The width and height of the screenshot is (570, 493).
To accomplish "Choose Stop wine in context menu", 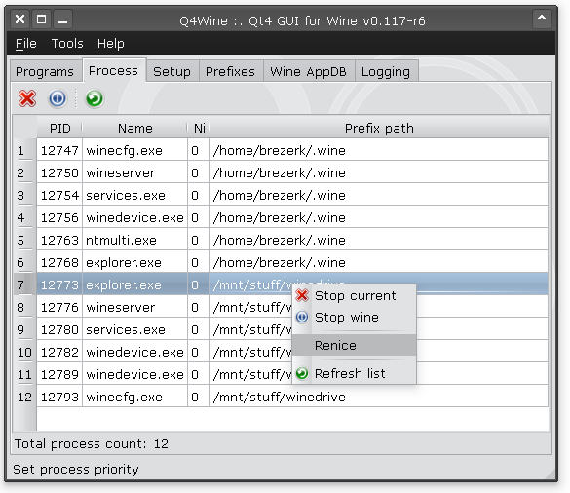I will 354,317.
